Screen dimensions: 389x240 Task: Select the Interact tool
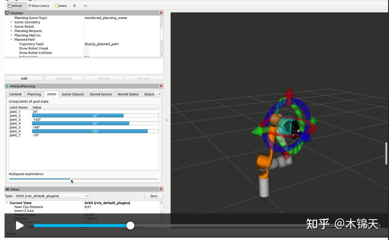[16, 5]
